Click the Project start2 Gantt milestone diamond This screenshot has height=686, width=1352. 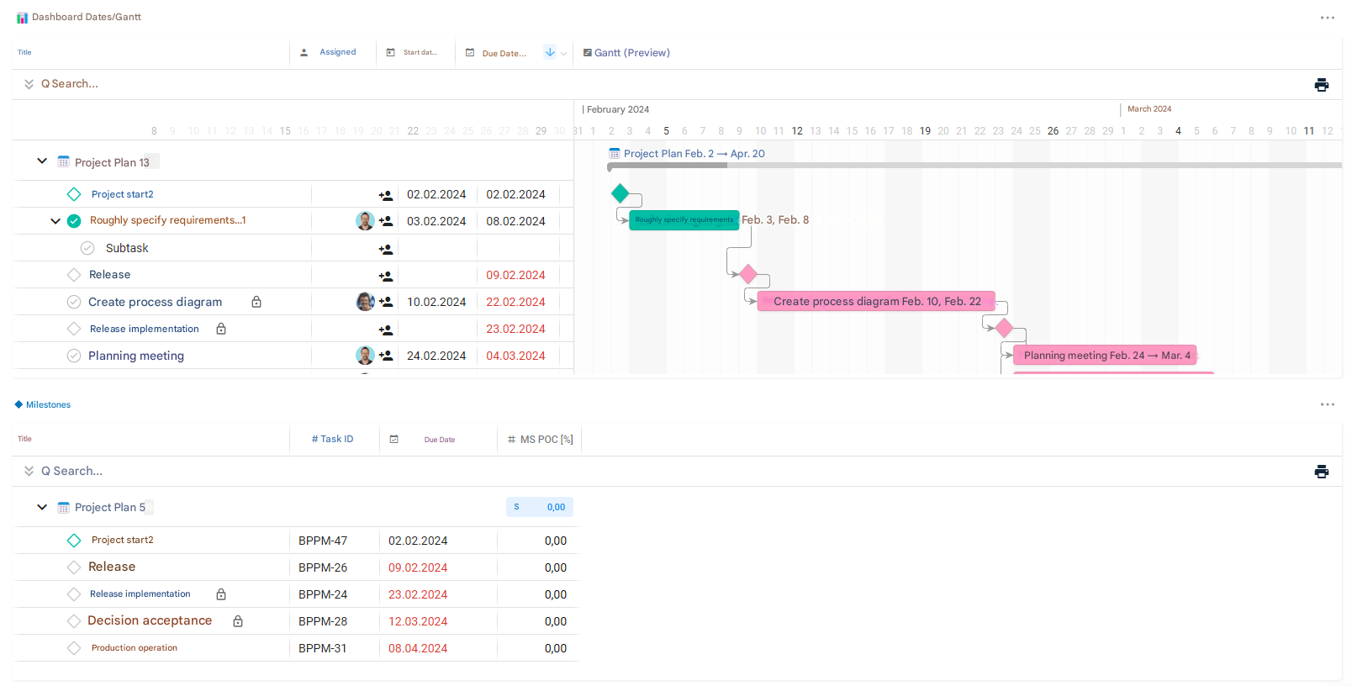click(x=621, y=193)
